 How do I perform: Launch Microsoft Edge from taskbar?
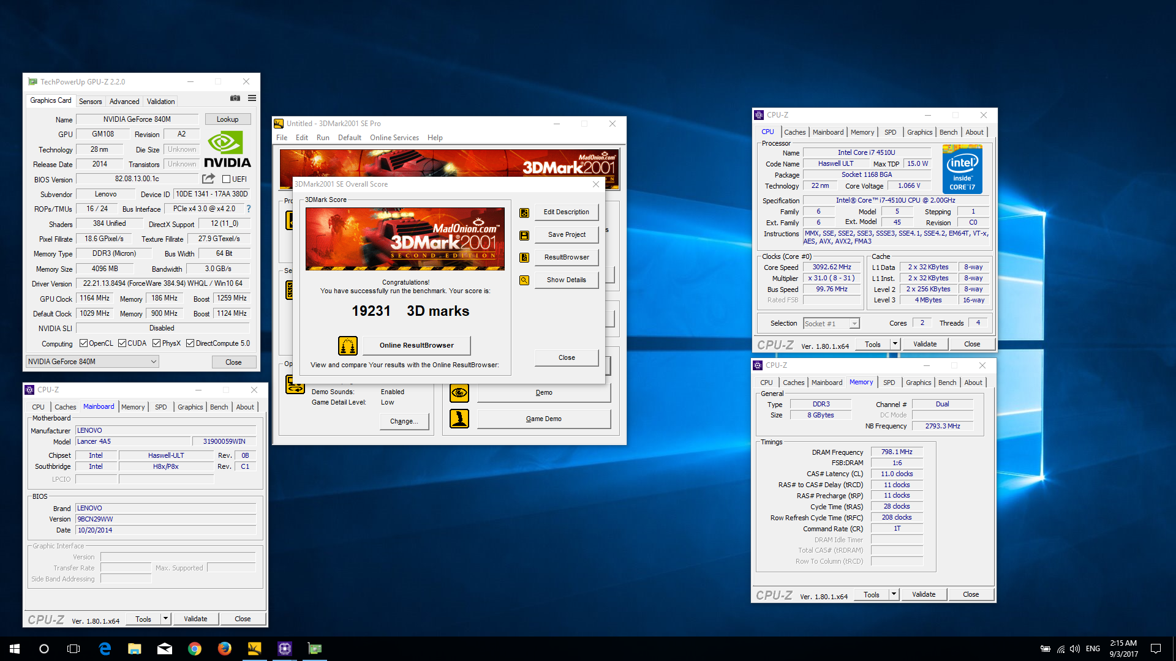pyautogui.click(x=105, y=649)
